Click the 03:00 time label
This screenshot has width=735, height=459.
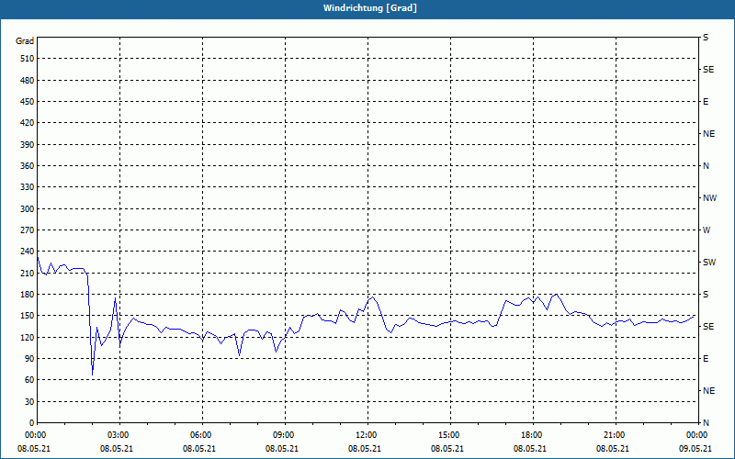[119, 435]
